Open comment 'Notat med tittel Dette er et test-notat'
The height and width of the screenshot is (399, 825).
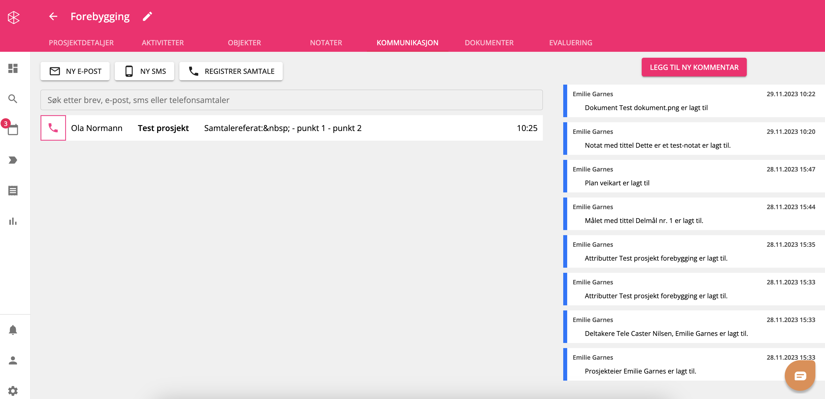click(694, 139)
